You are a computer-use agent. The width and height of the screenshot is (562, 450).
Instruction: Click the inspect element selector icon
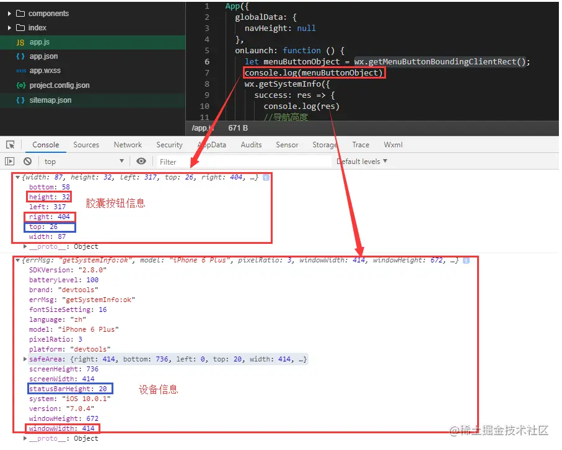(x=11, y=145)
